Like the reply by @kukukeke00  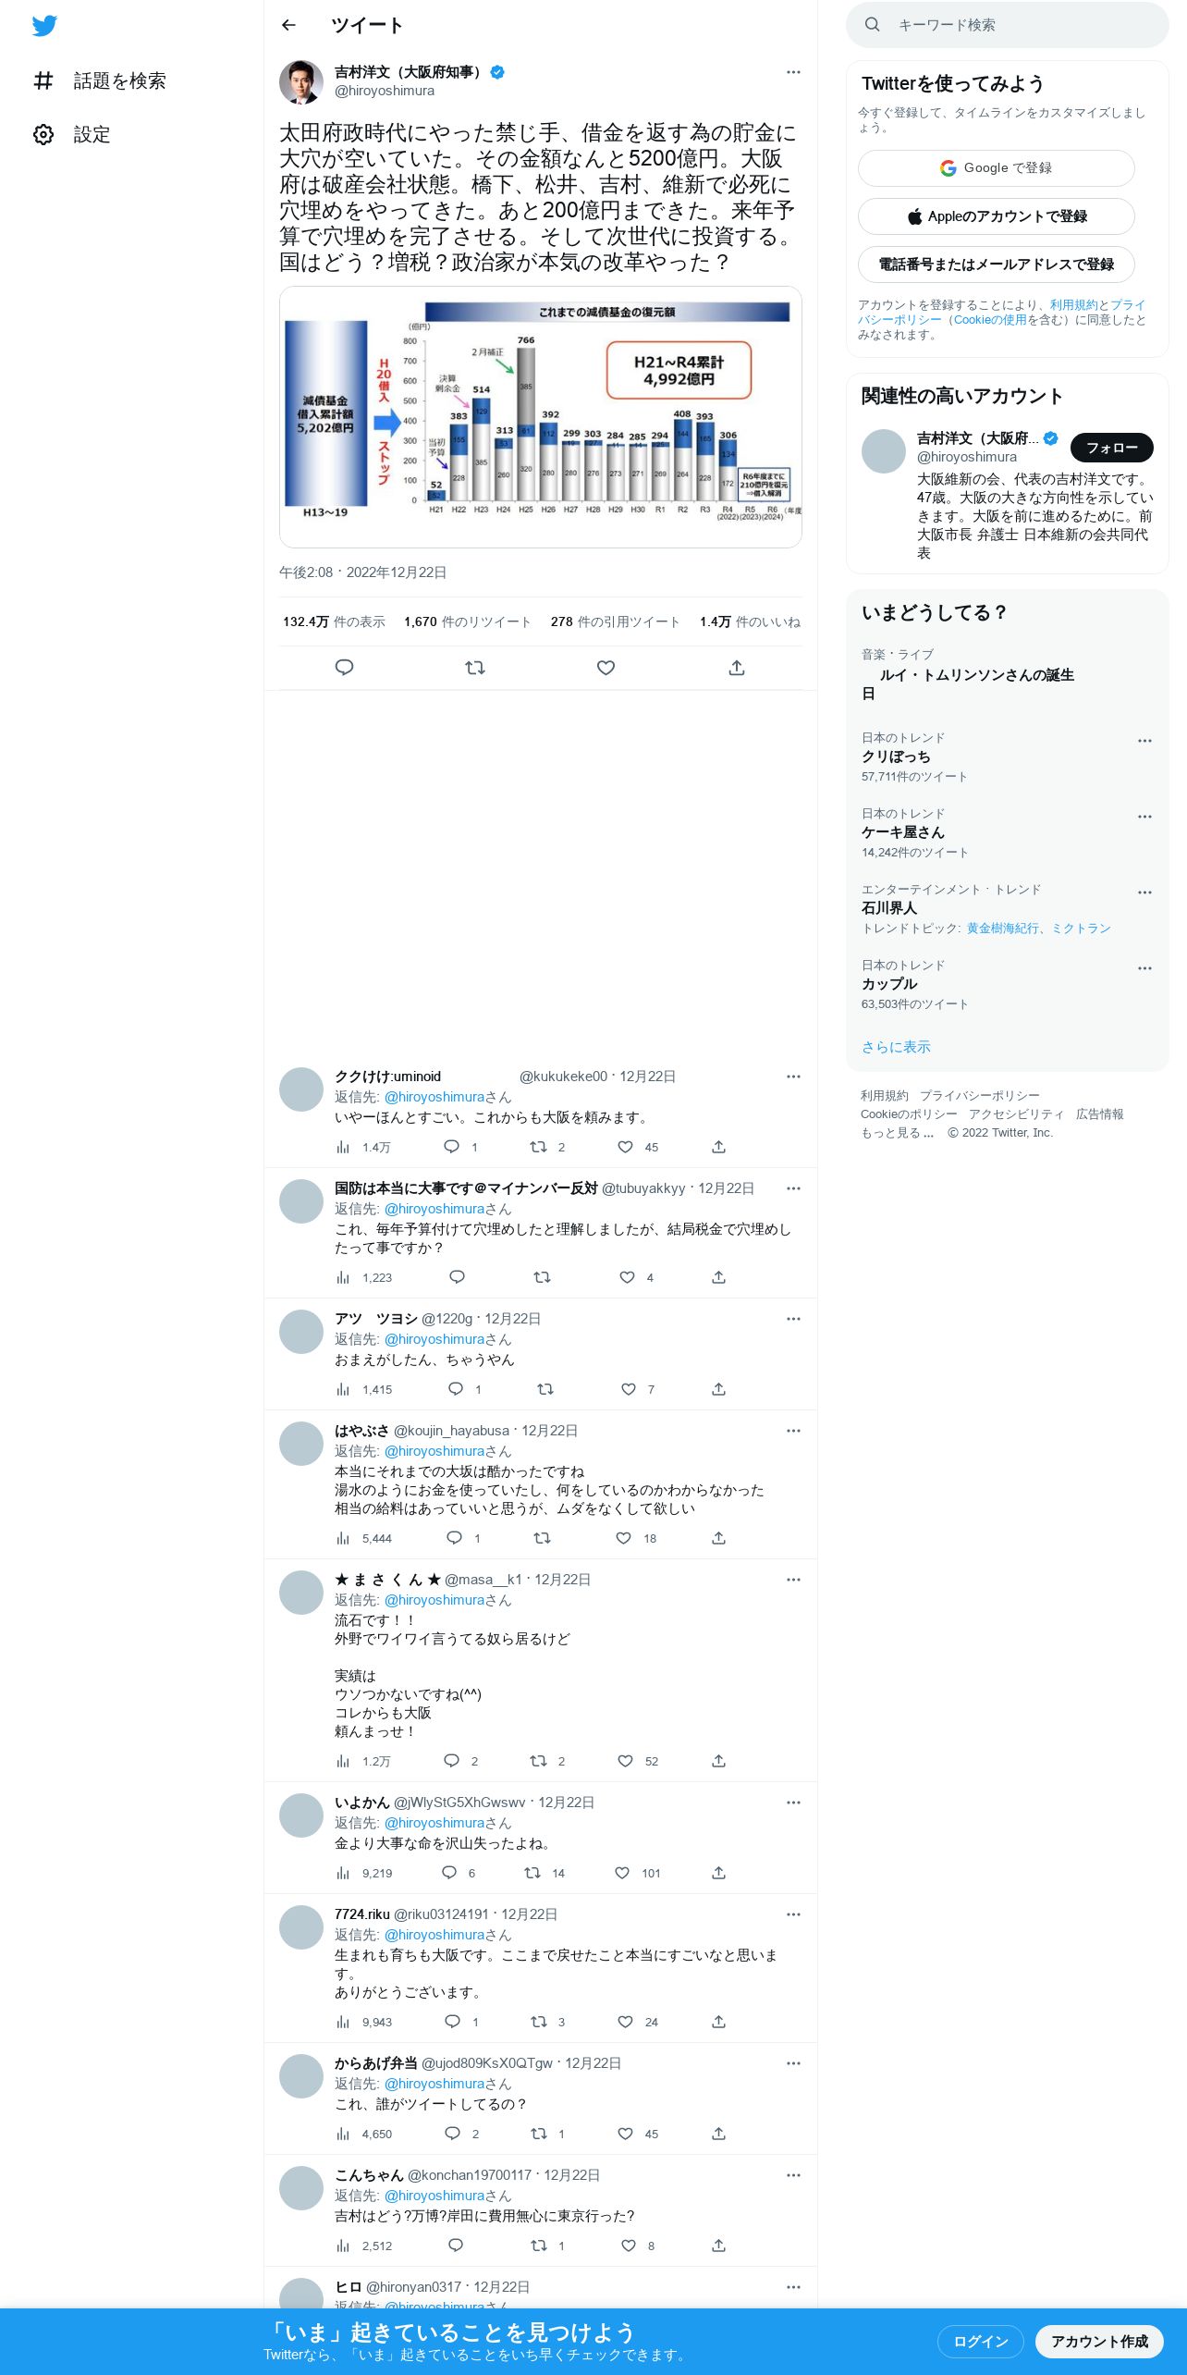[x=626, y=1147]
